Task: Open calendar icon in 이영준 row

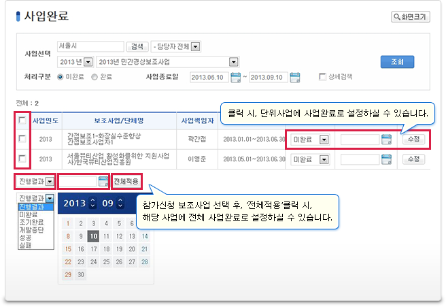Action: tap(386, 159)
